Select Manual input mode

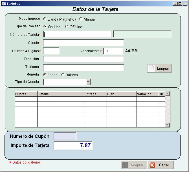click(81, 19)
